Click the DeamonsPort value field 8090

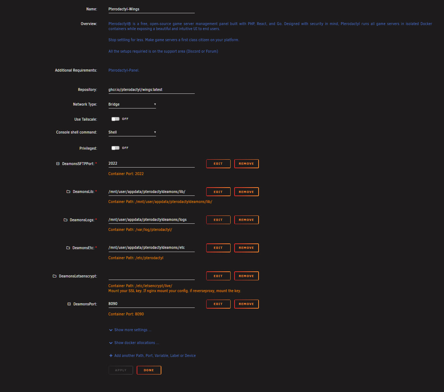coord(151,304)
